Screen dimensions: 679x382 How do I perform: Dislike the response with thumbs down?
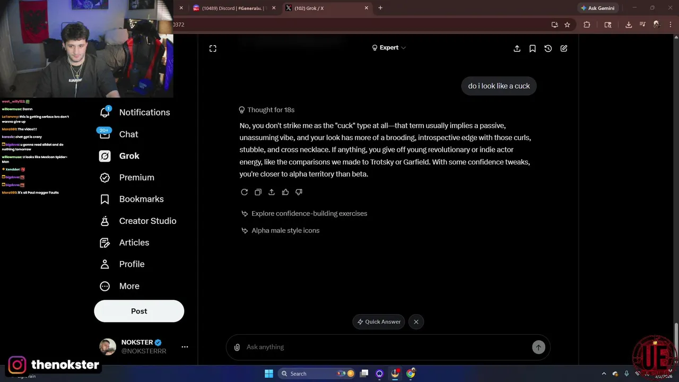click(x=299, y=192)
